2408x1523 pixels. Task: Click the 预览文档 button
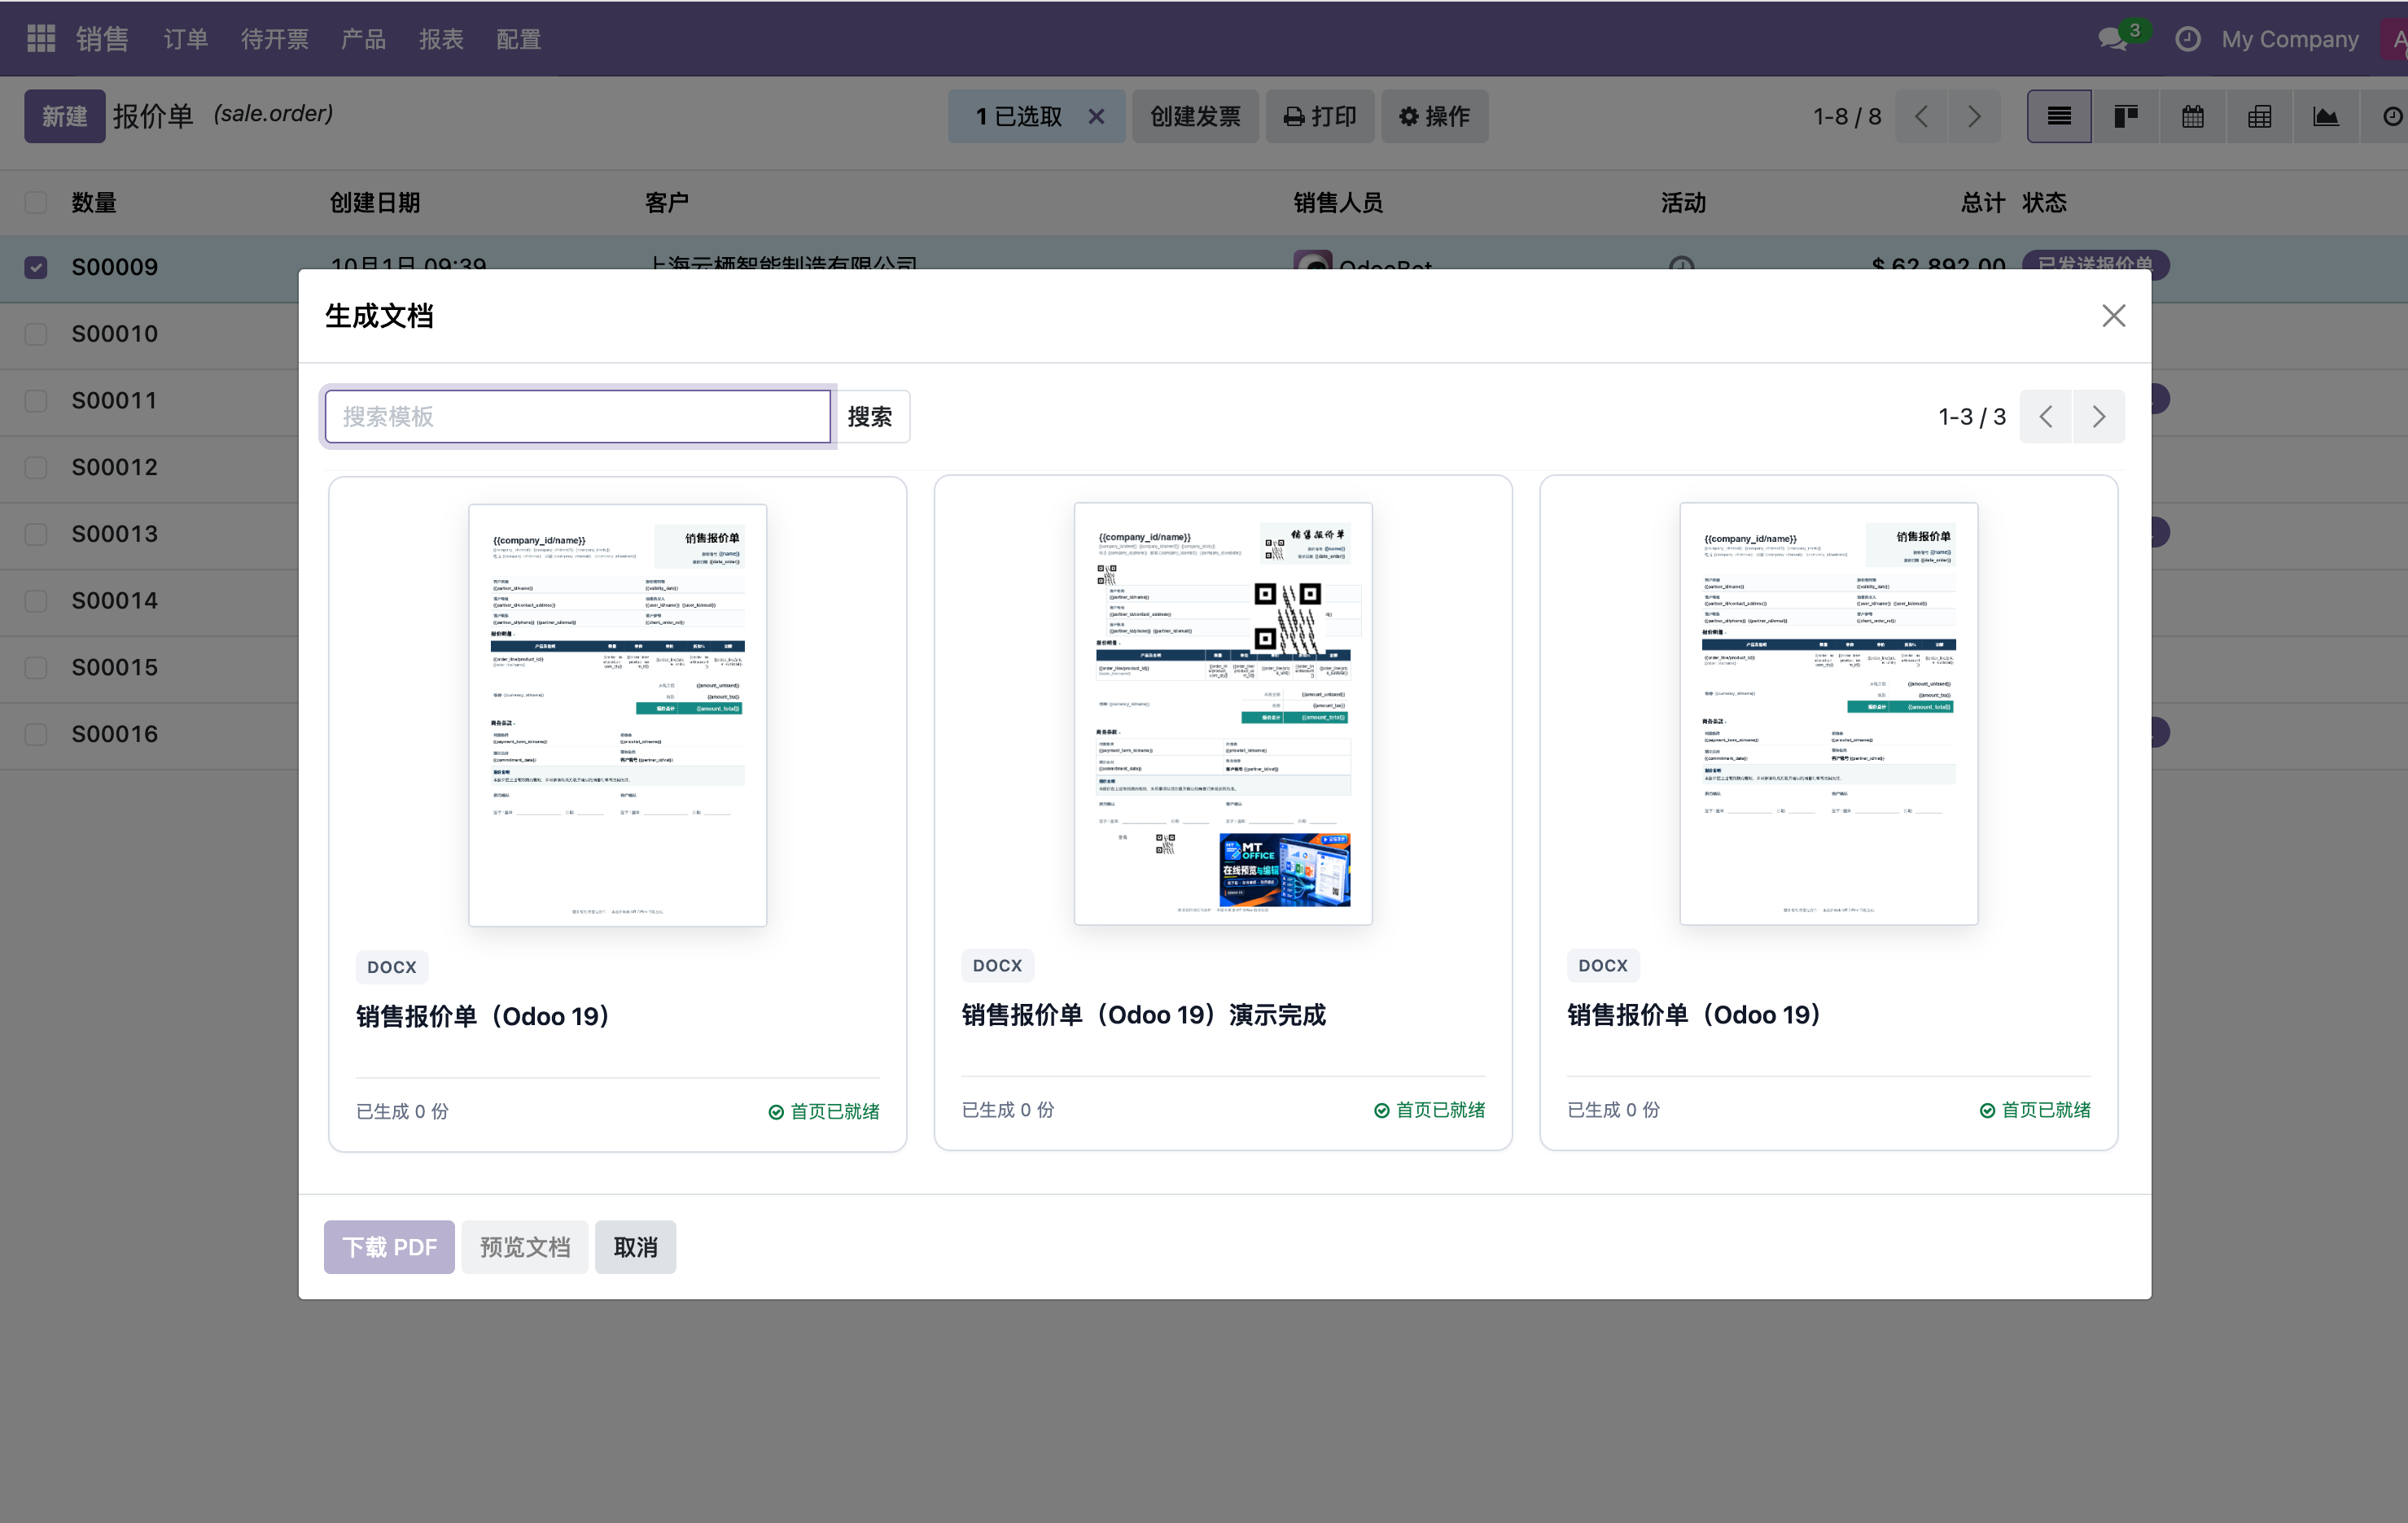(x=525, y=1247)
